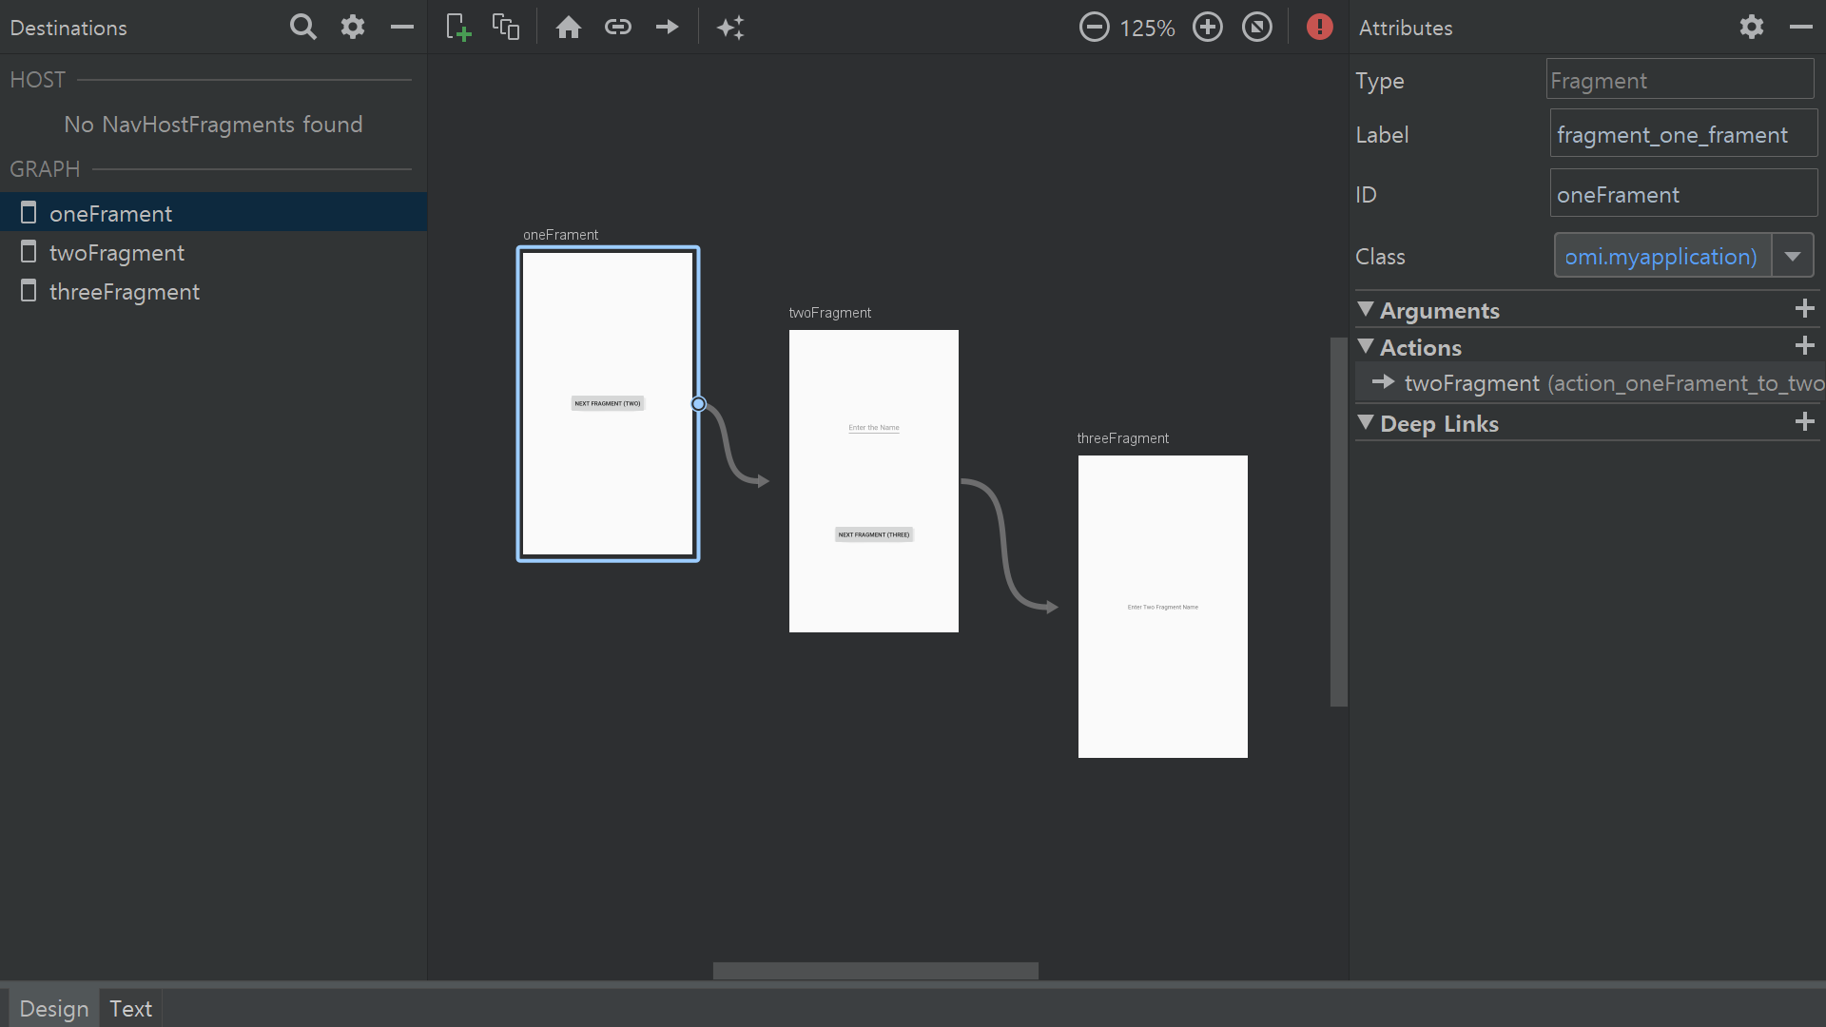Collapse the Actions section

click(x=1366, y=346)
